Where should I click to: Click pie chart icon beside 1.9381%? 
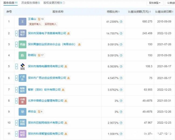pyautogui.click(x=121, y=134)
